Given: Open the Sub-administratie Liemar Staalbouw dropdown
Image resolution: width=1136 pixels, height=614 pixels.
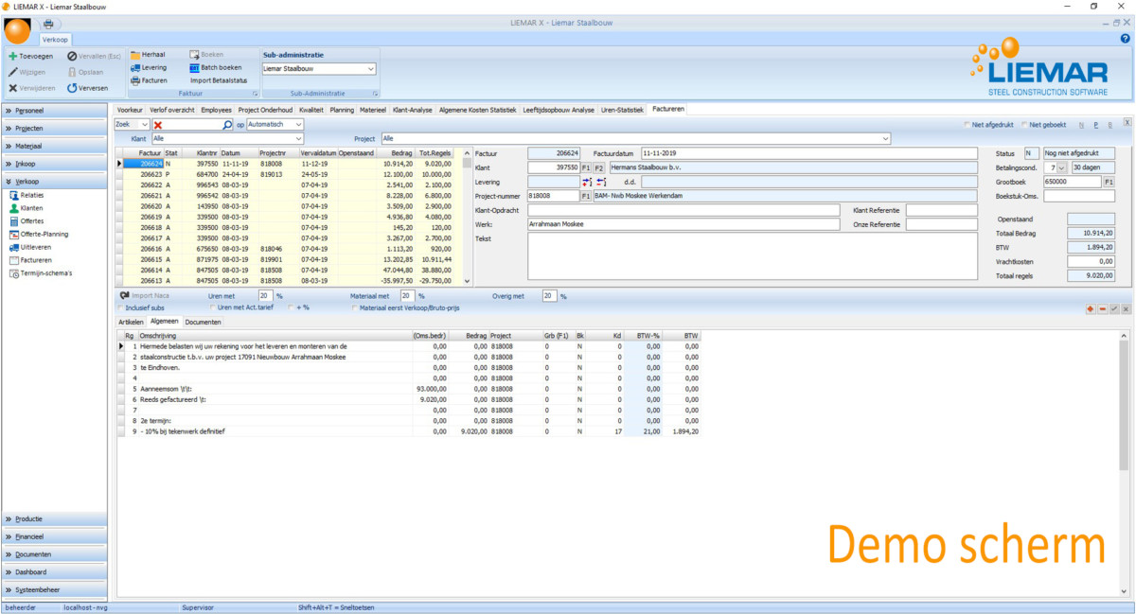Looking at the screenshot, I should point(370,68).
